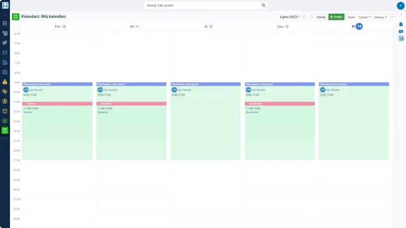Expand the Lipiec 2023 month picker
Image resolution: width=406 pixels, height=228 pixels.
290,17
